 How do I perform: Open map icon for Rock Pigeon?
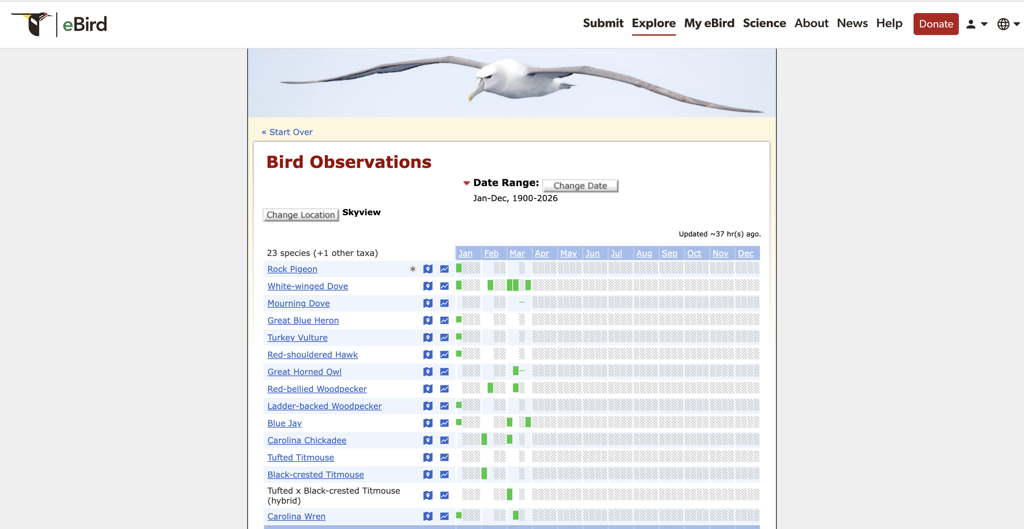coord(428,269)
